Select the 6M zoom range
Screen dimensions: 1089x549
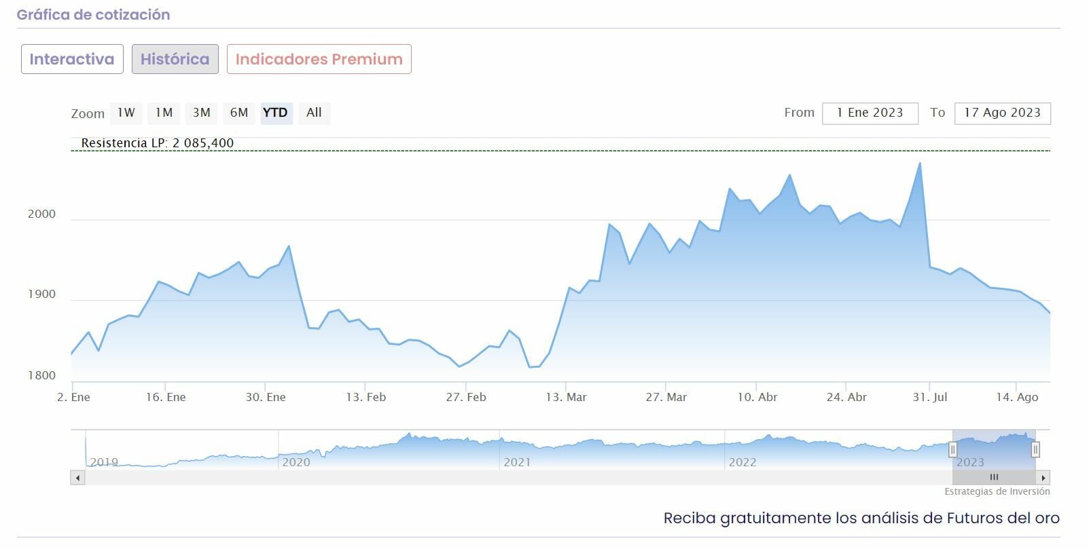pos(239,113)
